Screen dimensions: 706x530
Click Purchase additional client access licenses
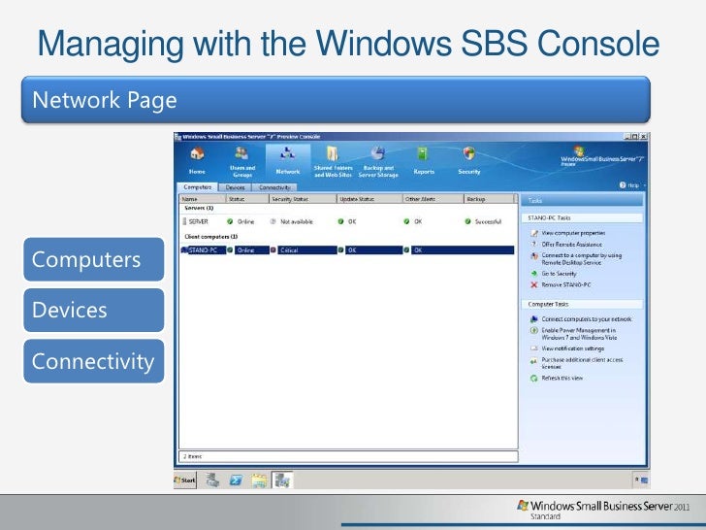[582, 363]
